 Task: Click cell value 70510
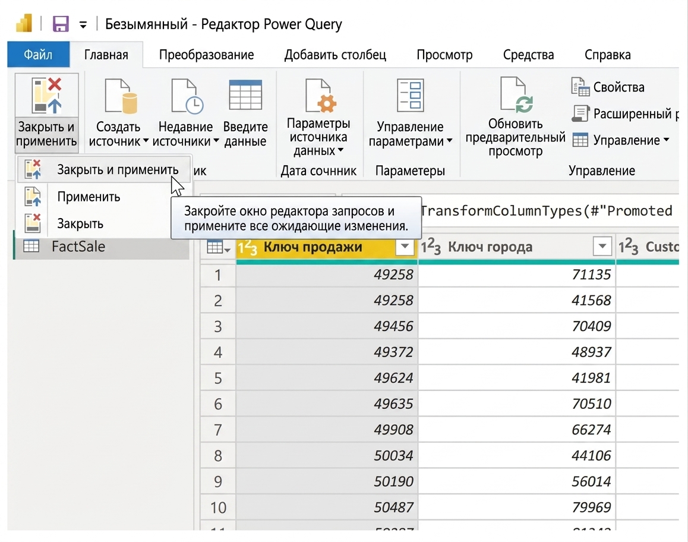click(x=591, y=404)
